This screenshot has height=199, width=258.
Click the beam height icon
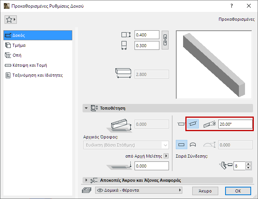tap(126, 35)
